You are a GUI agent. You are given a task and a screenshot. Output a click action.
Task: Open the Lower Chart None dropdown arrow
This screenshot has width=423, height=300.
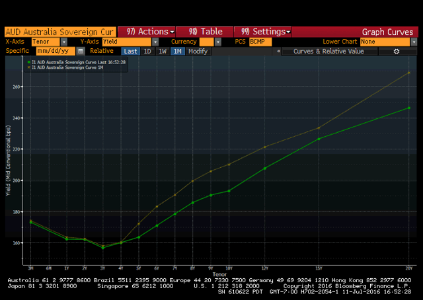click(414, 42)
